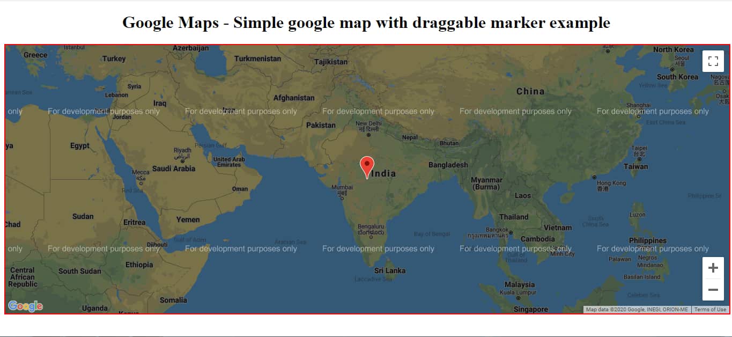Click the India country label

click(384, 173)
